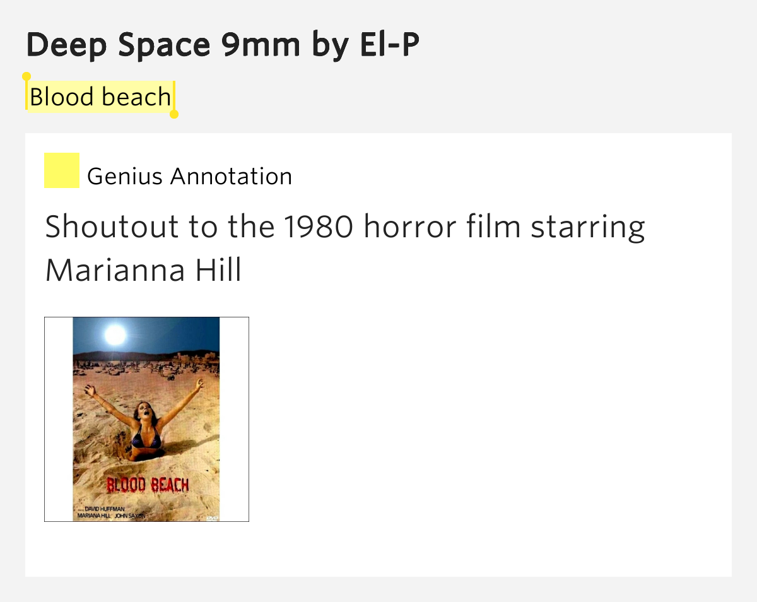Click the bottom-right highlight selection handle dot
This screenshot has height=602, width=757.
(174, 114)
